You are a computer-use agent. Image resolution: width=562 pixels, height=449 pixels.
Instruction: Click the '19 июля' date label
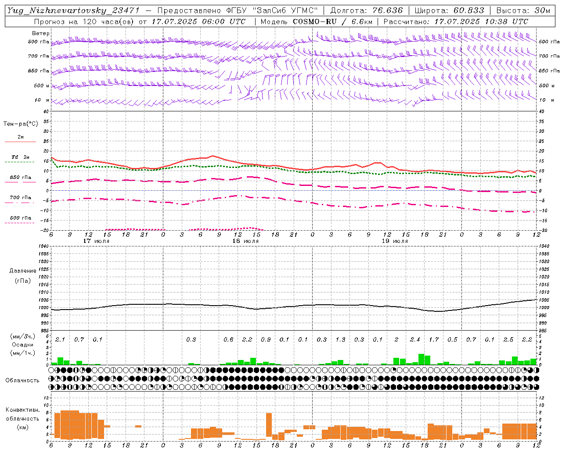coord(395,241)
